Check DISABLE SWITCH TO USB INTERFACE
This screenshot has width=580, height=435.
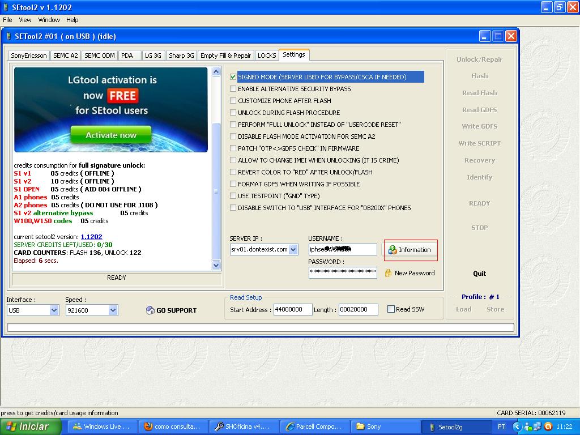233,208
